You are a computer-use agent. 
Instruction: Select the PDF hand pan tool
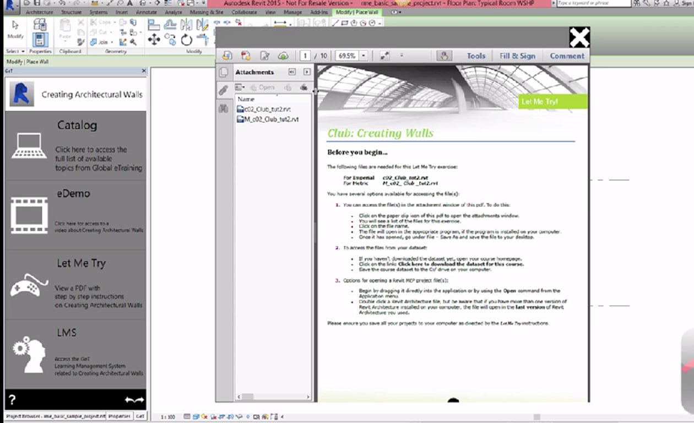coord(443,56)
